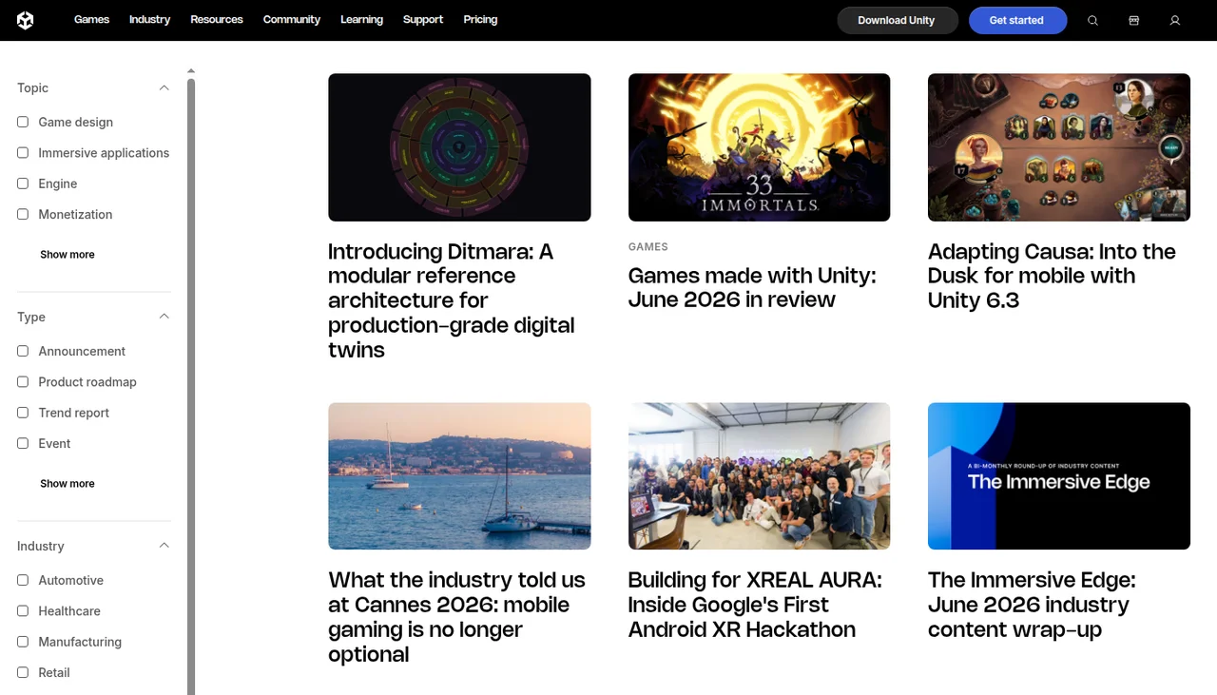Show more Type filter options
This screenshot has height=695, width=1217.
68,484
